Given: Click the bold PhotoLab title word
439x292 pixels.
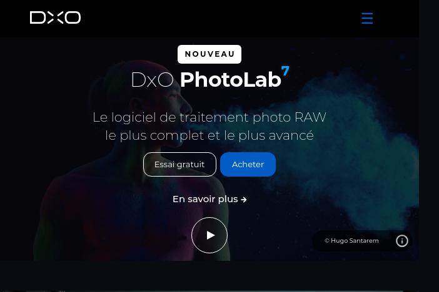Looking at the screenshot, I should pyautogui.click(x=230, y=80).
